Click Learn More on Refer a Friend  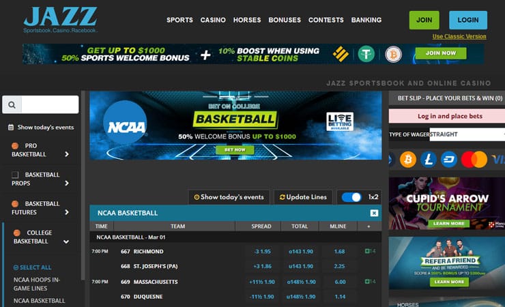pos(449,282)
